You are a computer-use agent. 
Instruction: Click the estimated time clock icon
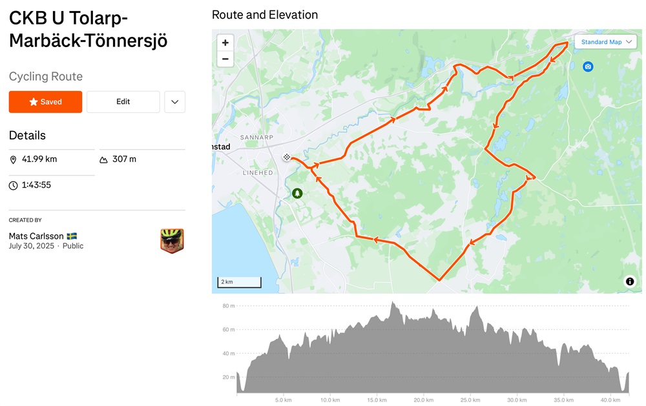[x=13, y=186]
